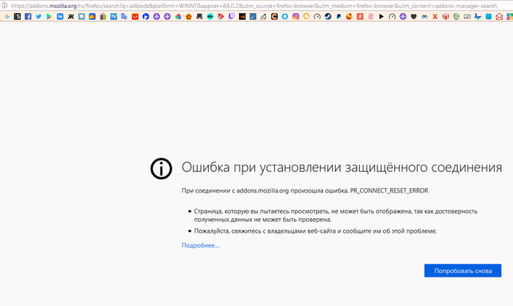Open the Google Translate bookmark

click(125, 16)
